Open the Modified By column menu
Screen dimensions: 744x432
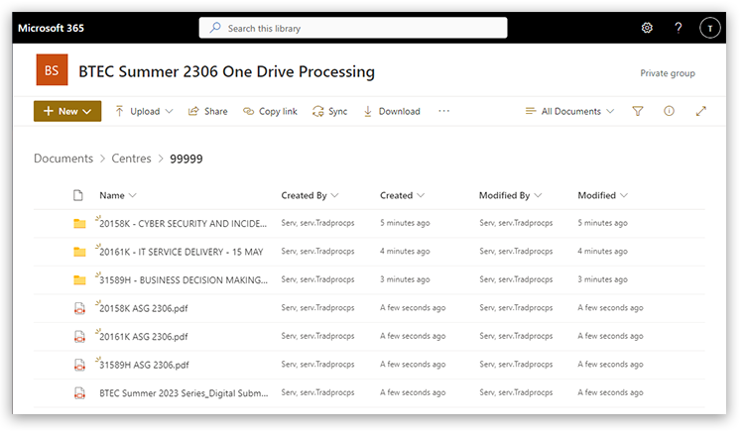(x=509, y=195)
